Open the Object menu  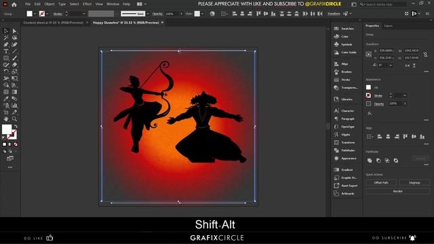coord(50,4)
